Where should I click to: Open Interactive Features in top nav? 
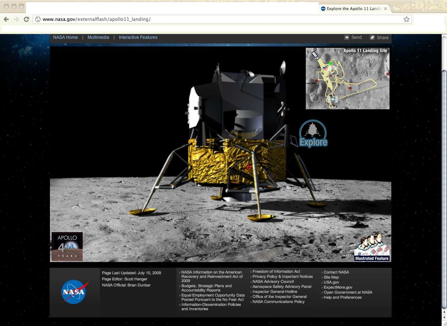tap(138, 37)
